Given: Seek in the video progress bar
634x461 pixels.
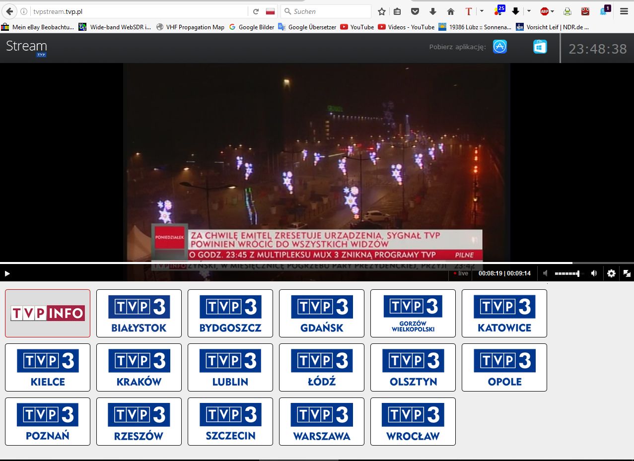Looking at the screenshot, I should (x=317, y=263).
